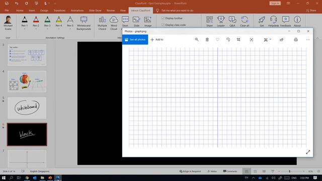Expand Pen-4 dropdown arrow
The width and height of the screenshot is (322, 181).
(59, 29)
